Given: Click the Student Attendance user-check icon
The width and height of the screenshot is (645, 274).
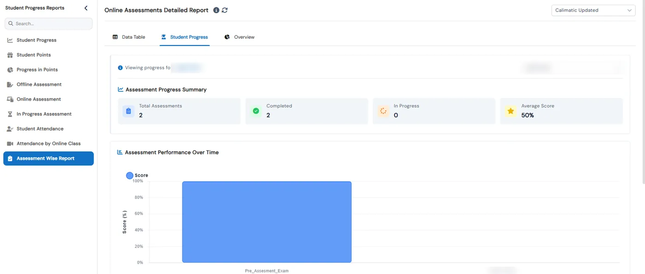Looking at the screenshot, I should (x=10, y=128).
